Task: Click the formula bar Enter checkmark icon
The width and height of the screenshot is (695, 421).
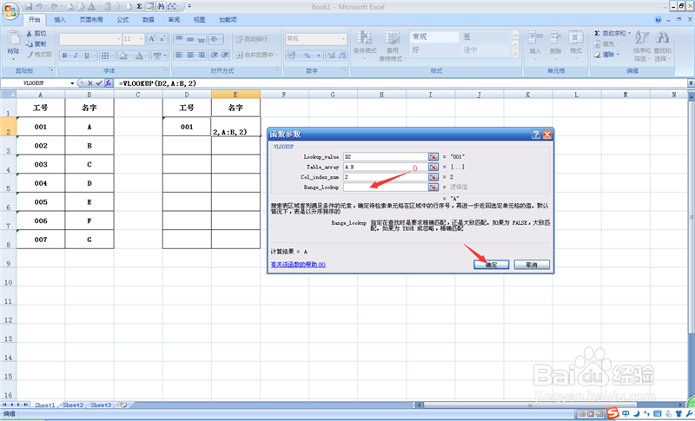Action: coord(99,82)
